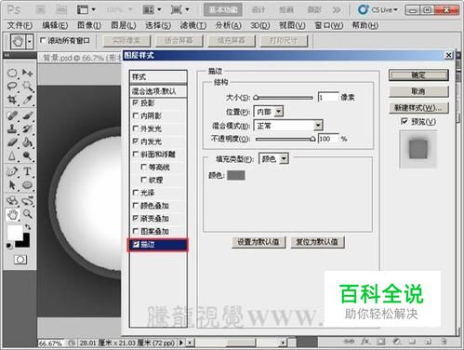Image resolution: width=464 pixels, height=350 pixels.
Task: Select the Elliptical Marquee tool
Action: pyautogui.click(x=12, y=73)
